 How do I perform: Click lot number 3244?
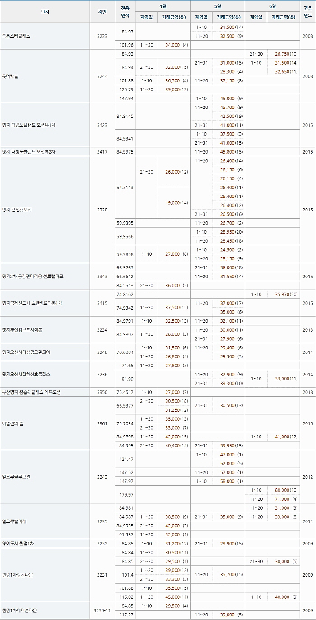(102, 76)
